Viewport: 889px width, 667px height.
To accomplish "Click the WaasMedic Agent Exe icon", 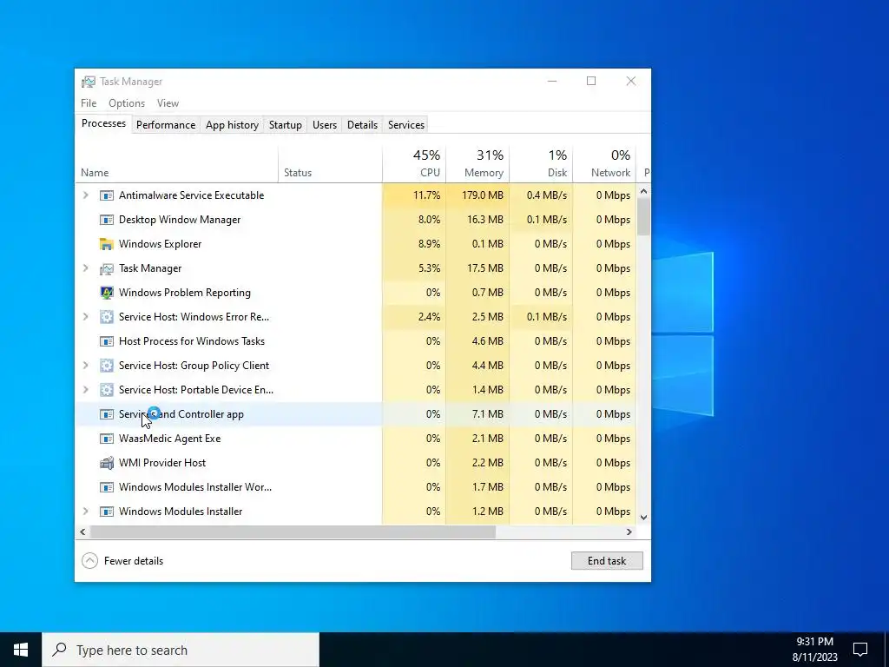I will tap(106, 439).
